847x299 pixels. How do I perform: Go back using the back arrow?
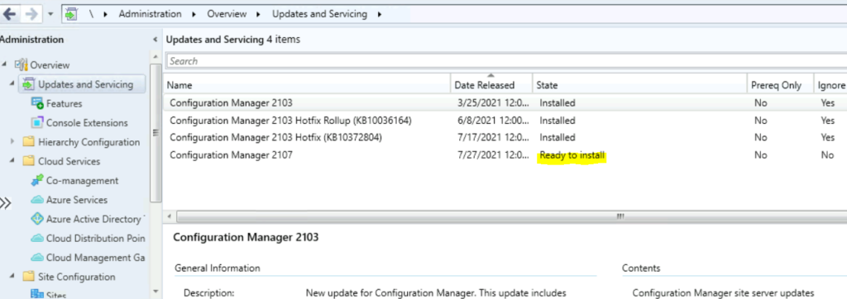(x=9, y=14)
